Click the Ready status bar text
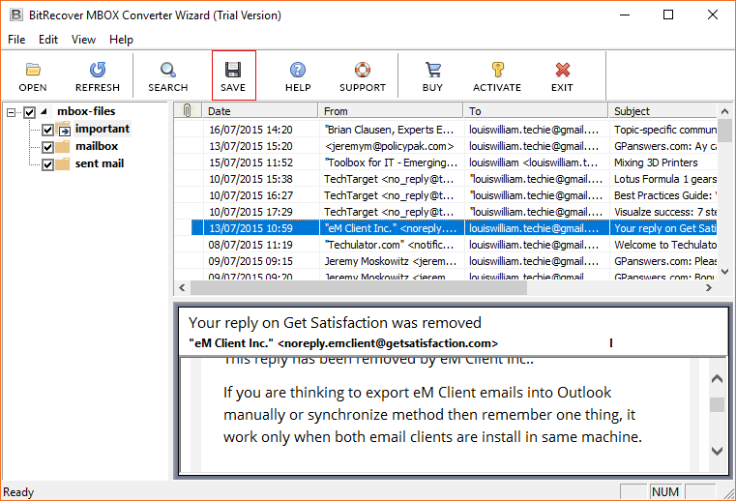This screenshot has height=501, width=736. (18, 492)
